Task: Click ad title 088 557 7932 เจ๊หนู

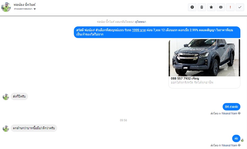Action: pyautogui.click(x=185, y=78)
